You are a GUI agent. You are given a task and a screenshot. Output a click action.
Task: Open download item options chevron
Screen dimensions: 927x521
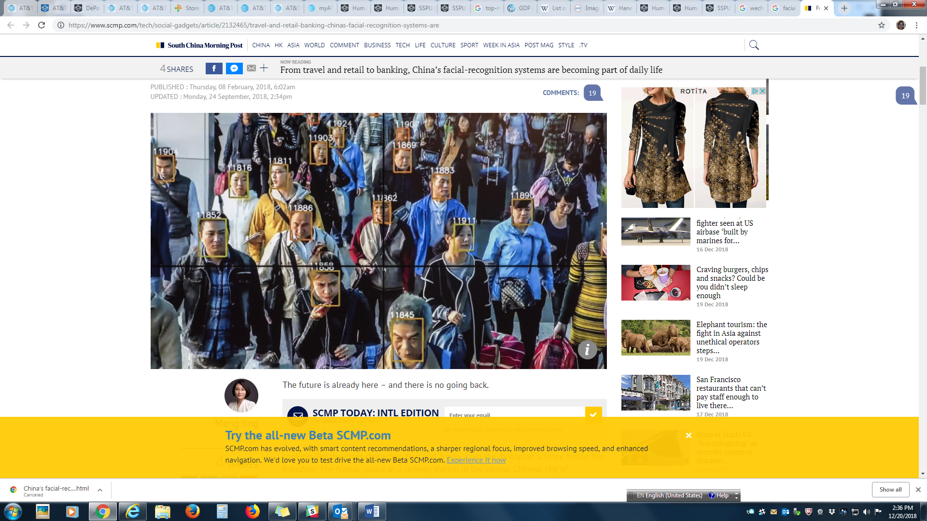[100, 490]
